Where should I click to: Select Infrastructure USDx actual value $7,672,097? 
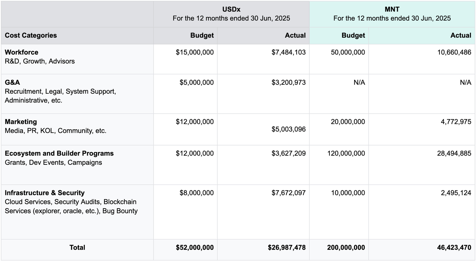[x=288, y=193]
